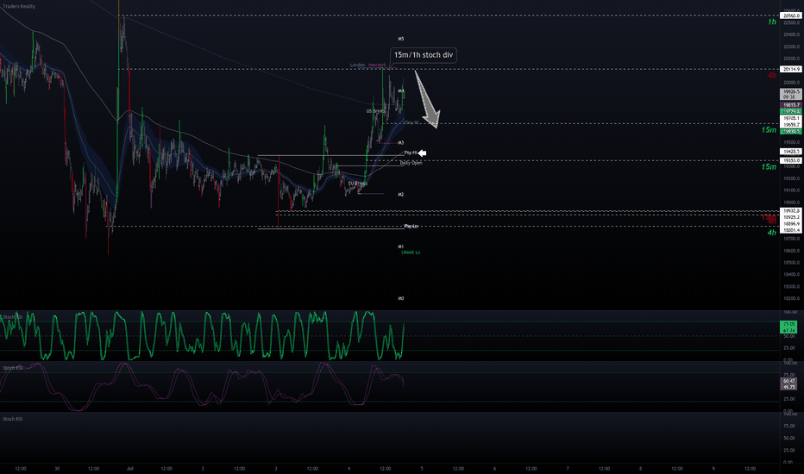Click the 19000.0 price axis tick
This screenshot has height=474, width=804.
pos(791,203)
